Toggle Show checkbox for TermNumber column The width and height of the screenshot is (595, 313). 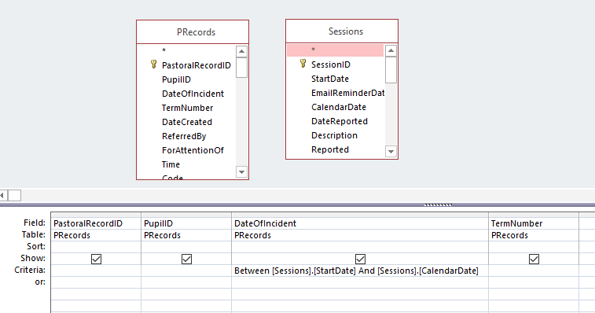(x=534, y=259)
